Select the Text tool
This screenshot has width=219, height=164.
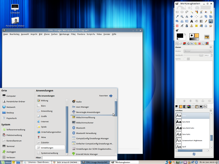192,21
